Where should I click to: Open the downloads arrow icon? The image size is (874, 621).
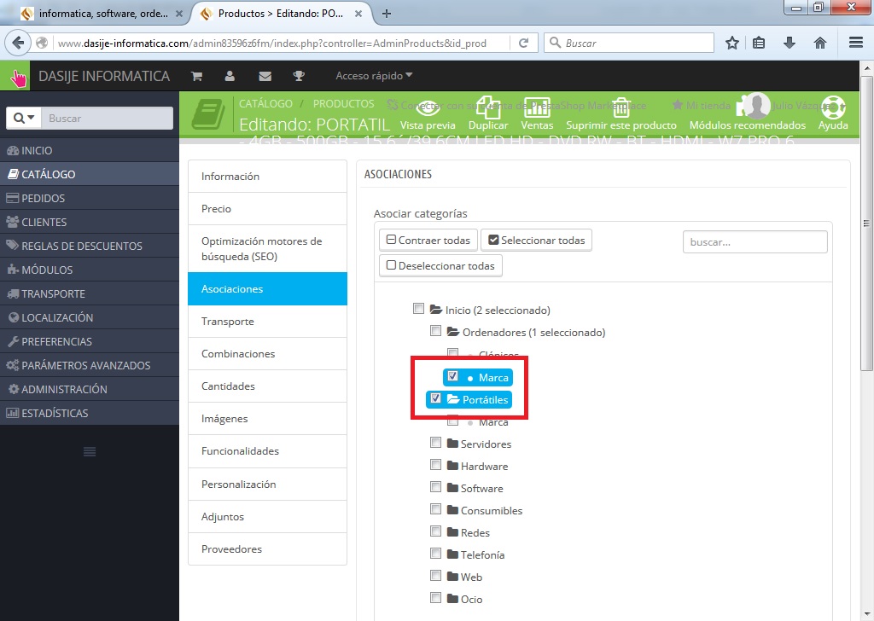pos(790,43)
